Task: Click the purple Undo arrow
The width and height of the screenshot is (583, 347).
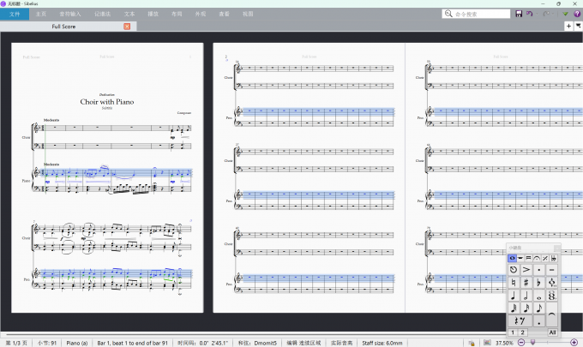Action: 529,14
